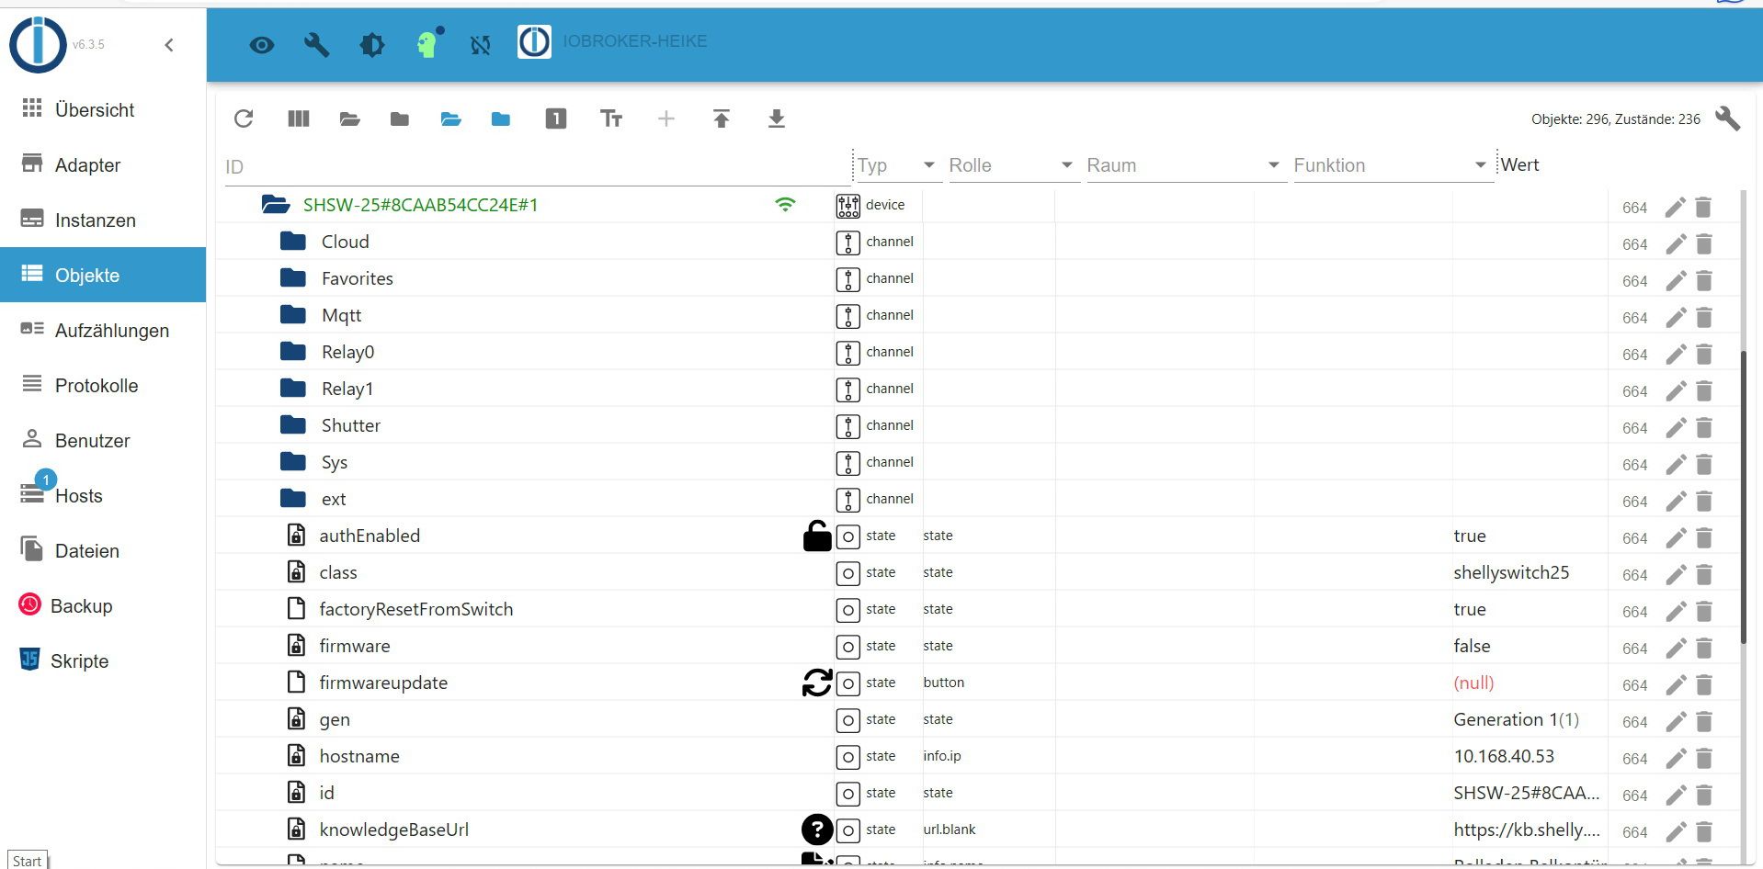The height and width of the screenshot is (869, 1763).
Task: Open Protokolle in the sidebar
Action: click(x=103, y=385)
